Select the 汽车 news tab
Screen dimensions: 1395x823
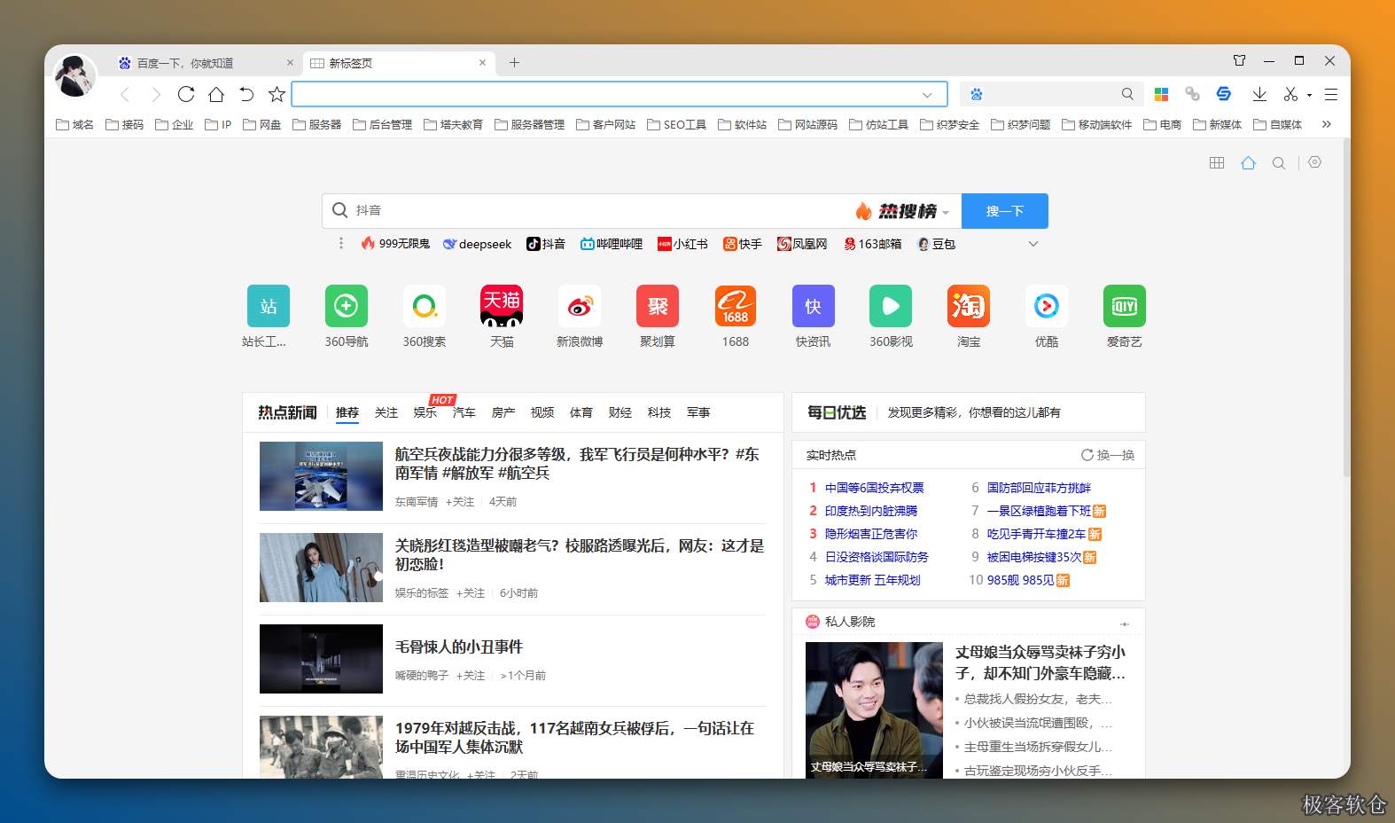[464, 412]
